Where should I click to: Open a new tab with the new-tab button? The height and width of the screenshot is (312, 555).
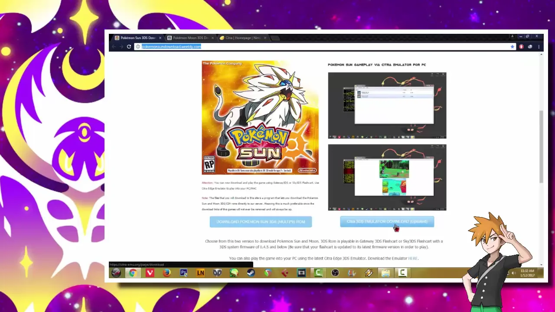tap(276, 38)
